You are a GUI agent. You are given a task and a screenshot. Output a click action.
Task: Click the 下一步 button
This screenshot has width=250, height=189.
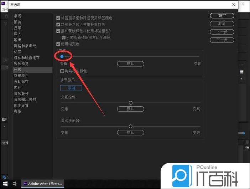click(x=222, y=40)
